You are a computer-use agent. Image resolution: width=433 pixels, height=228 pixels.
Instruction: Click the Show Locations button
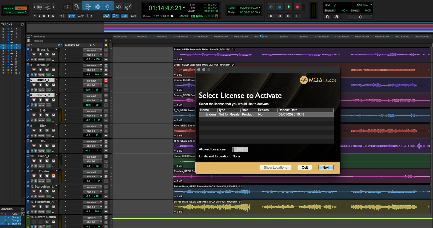(x=275, y=168)
